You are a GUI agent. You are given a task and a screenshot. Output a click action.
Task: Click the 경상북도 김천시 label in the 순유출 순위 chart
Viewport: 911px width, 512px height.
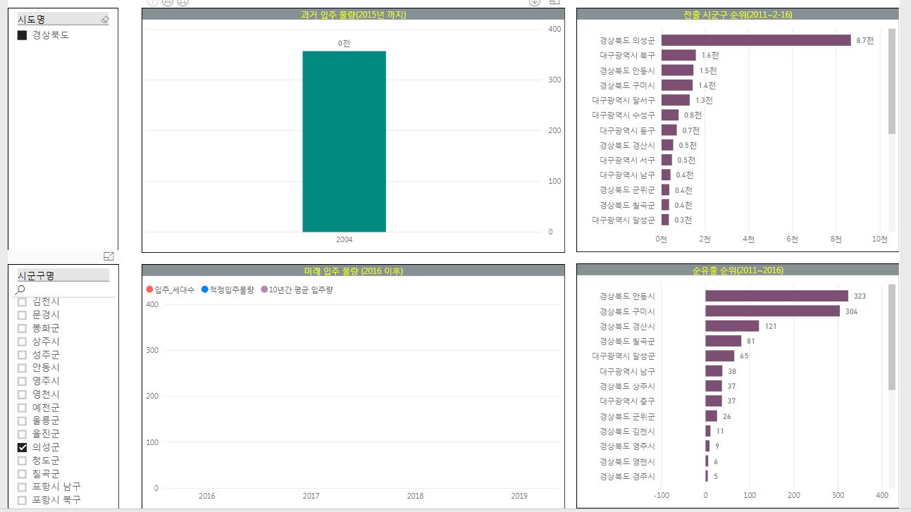(x=627, y=431)
